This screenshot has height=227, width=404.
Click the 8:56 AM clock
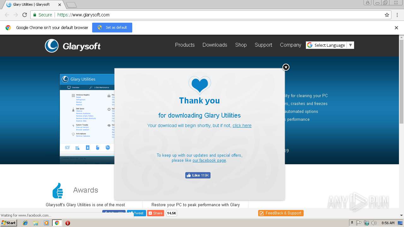pos(388,223)
